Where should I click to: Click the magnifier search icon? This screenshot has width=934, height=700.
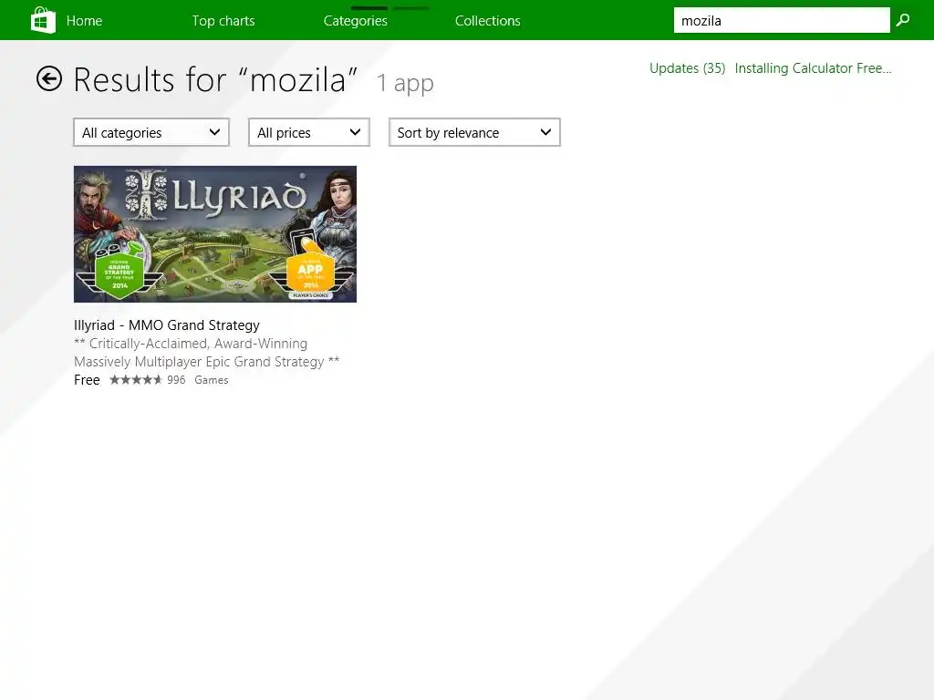903,20
